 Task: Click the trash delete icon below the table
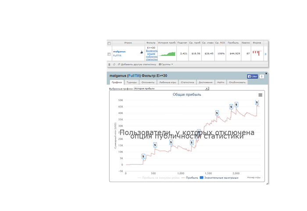point(109,64)
